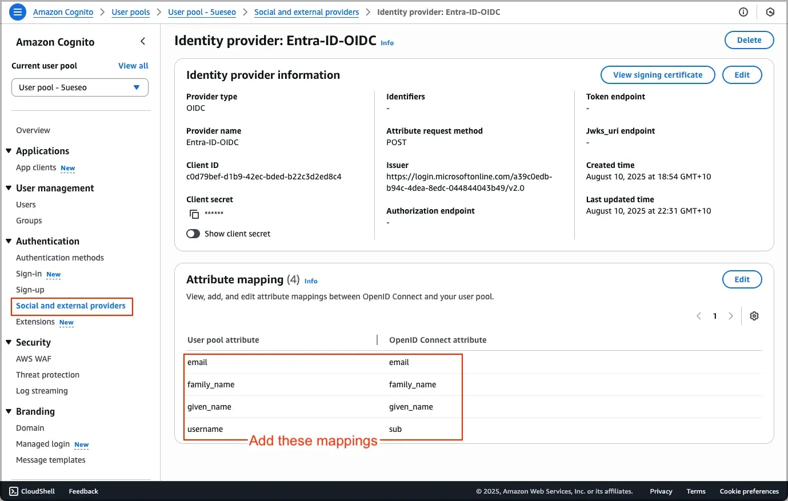Go to previous attribute mapping page

[x=698, y=316]
